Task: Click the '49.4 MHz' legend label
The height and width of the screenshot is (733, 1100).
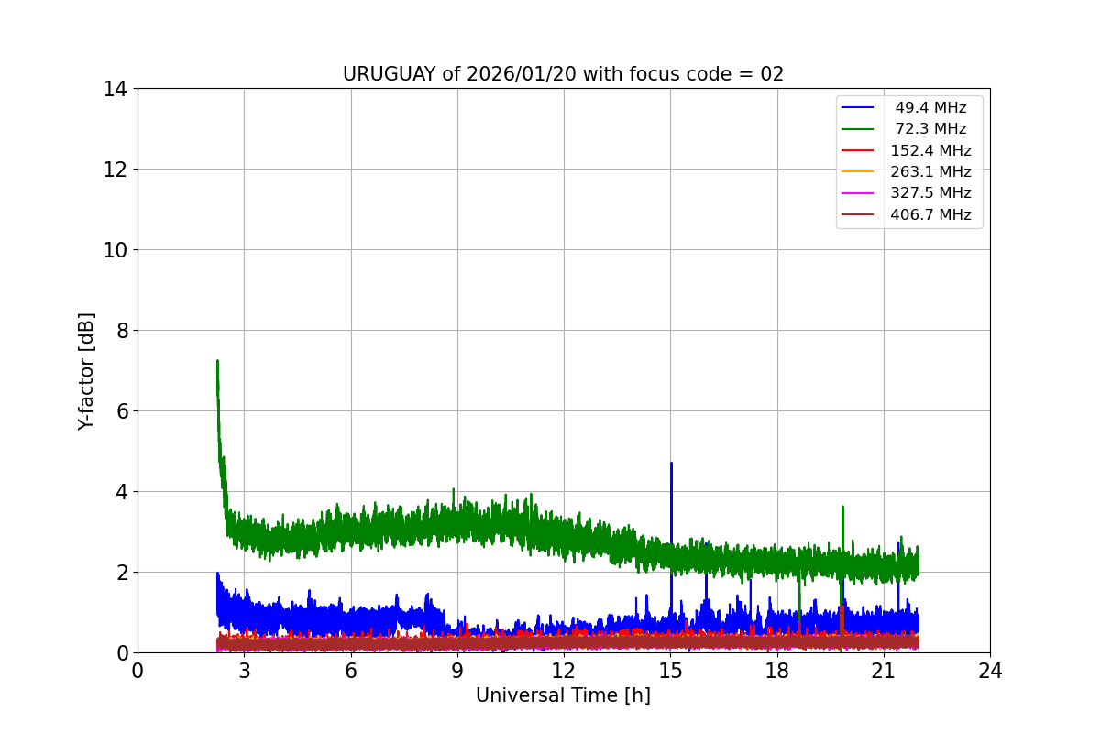Action: pyautogui.click(x=930, y=108)
